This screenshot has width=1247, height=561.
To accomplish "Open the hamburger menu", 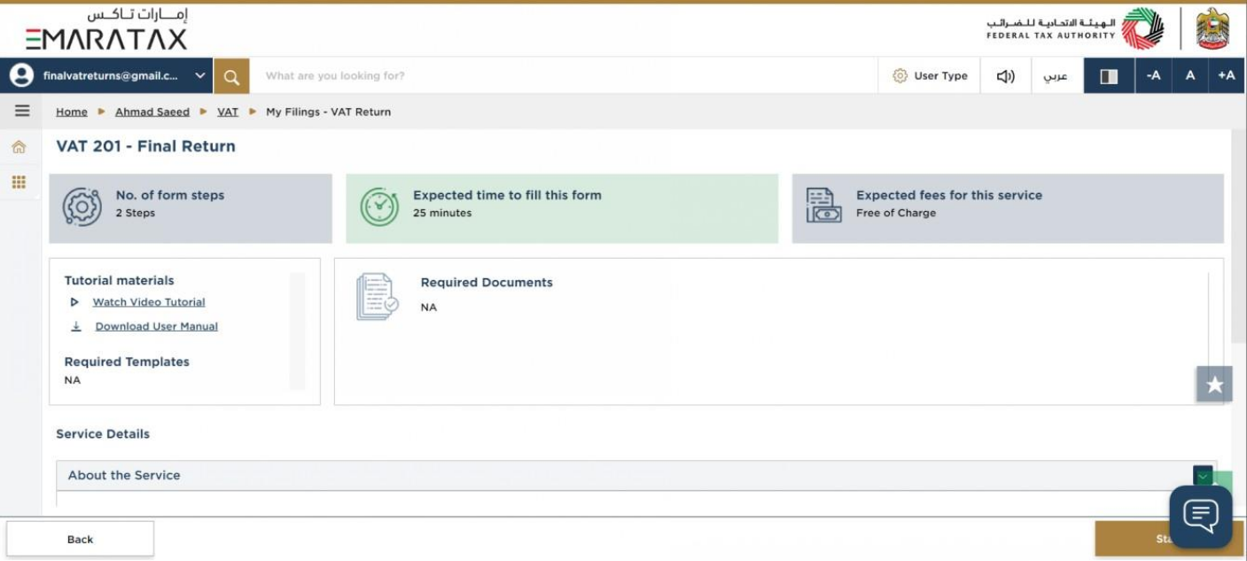I will pos(22,111).
